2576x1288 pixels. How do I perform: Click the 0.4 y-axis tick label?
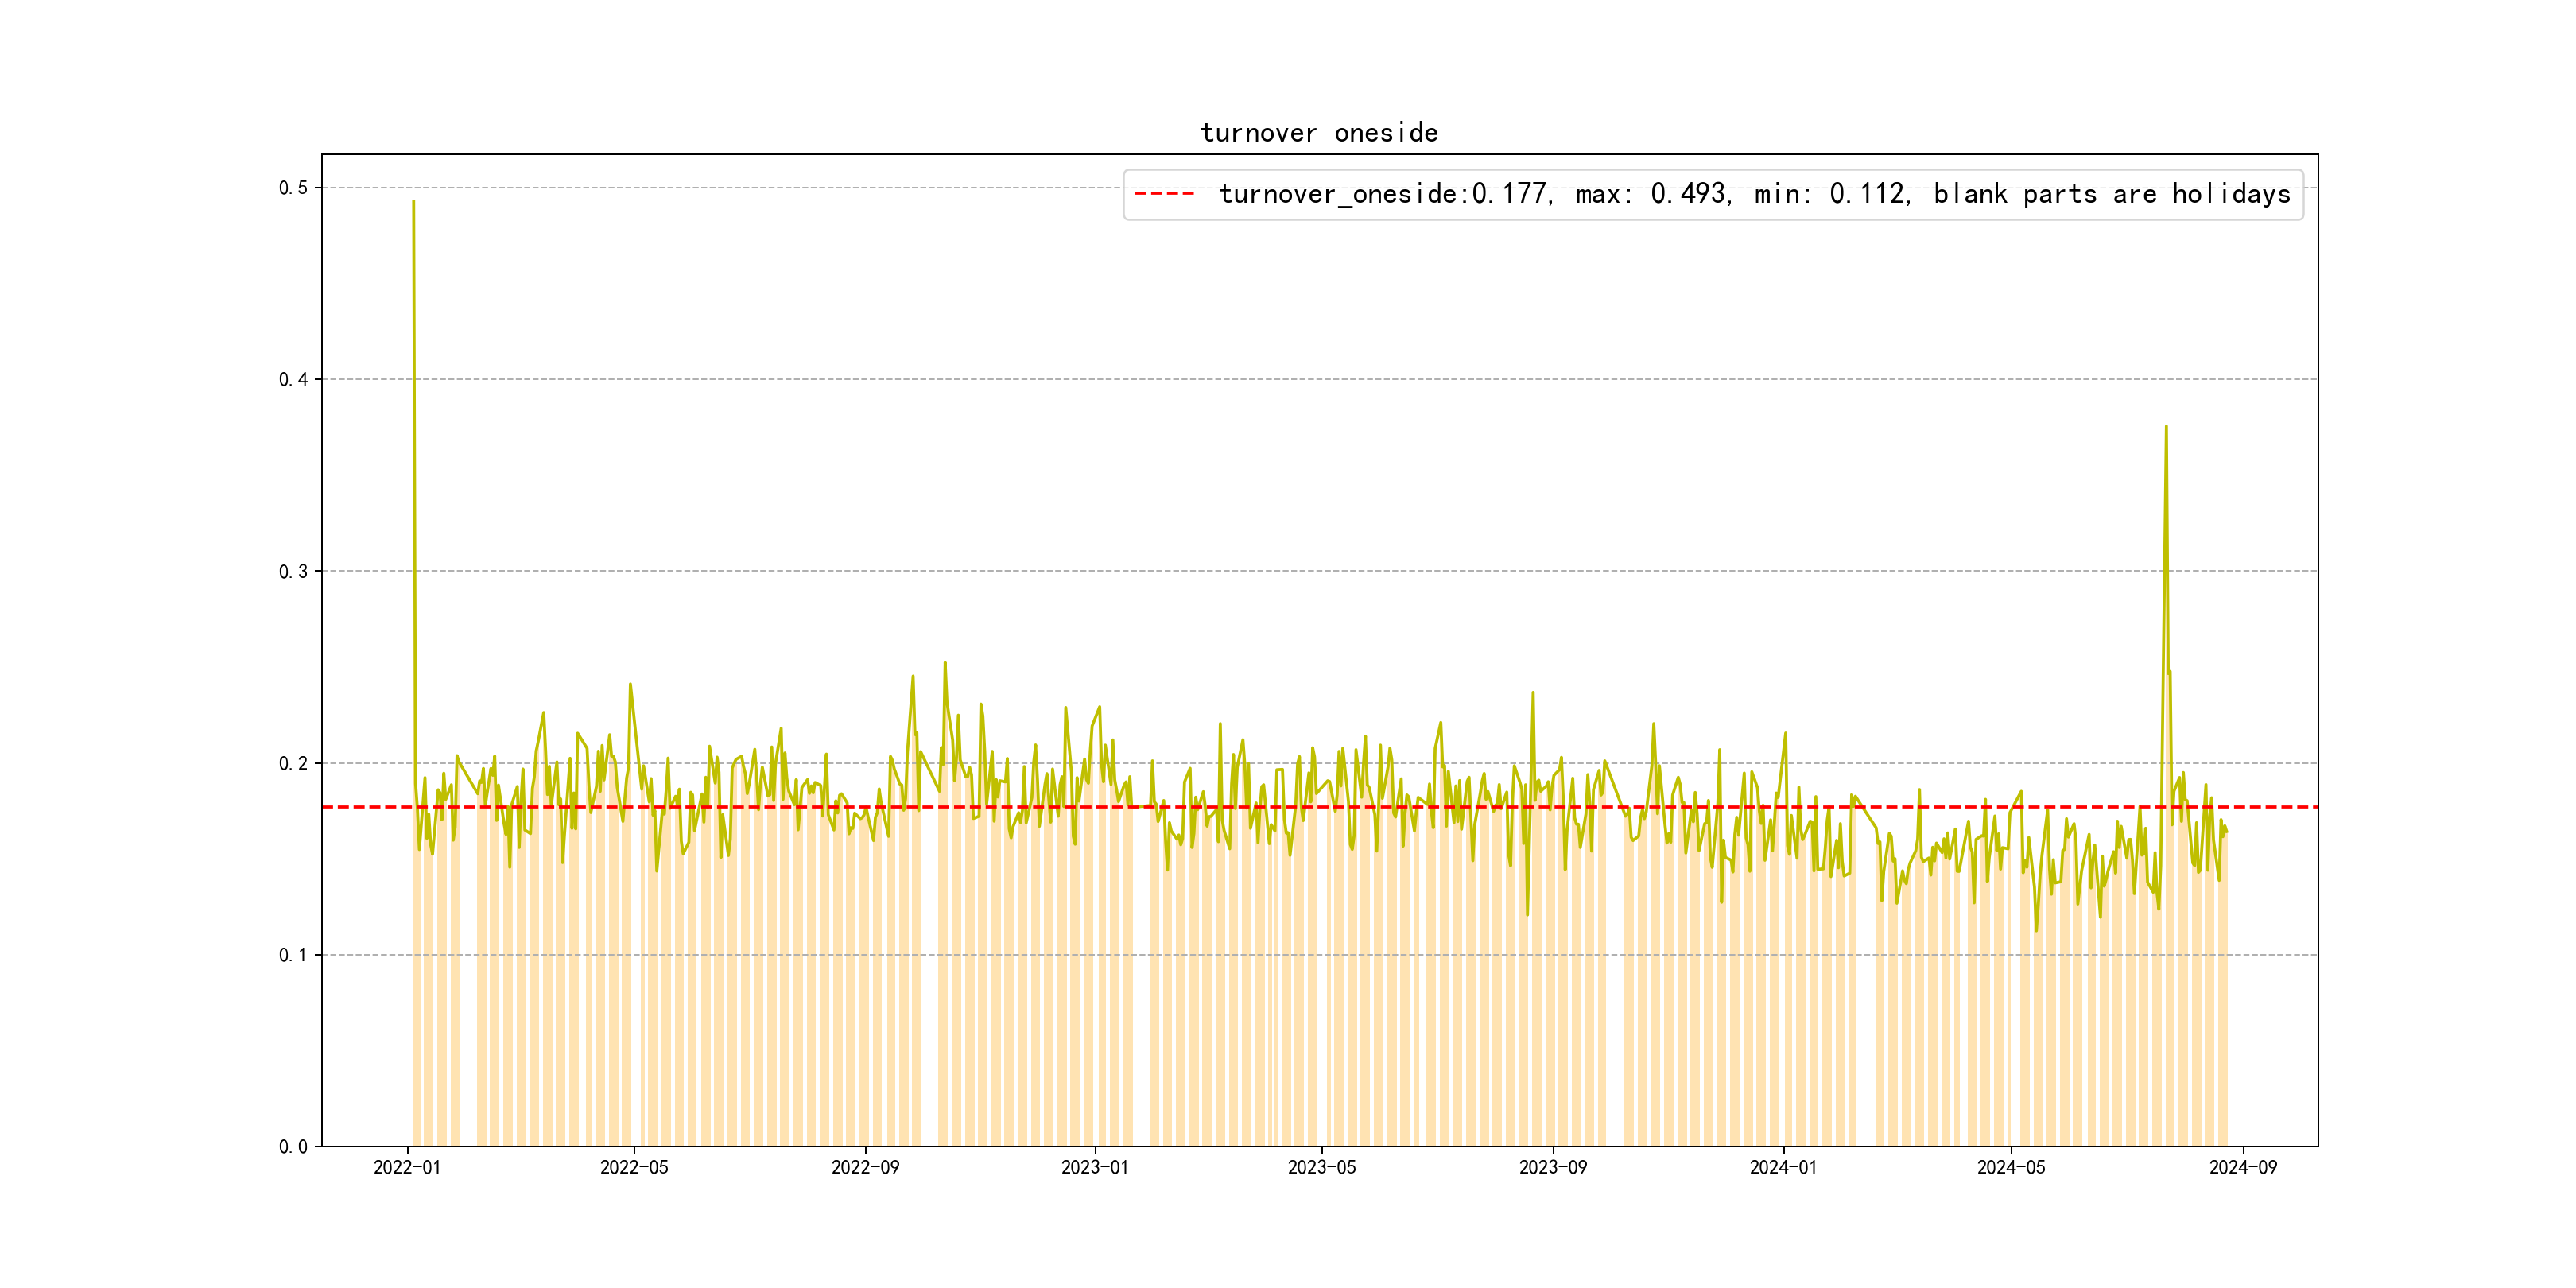[293, 380]
